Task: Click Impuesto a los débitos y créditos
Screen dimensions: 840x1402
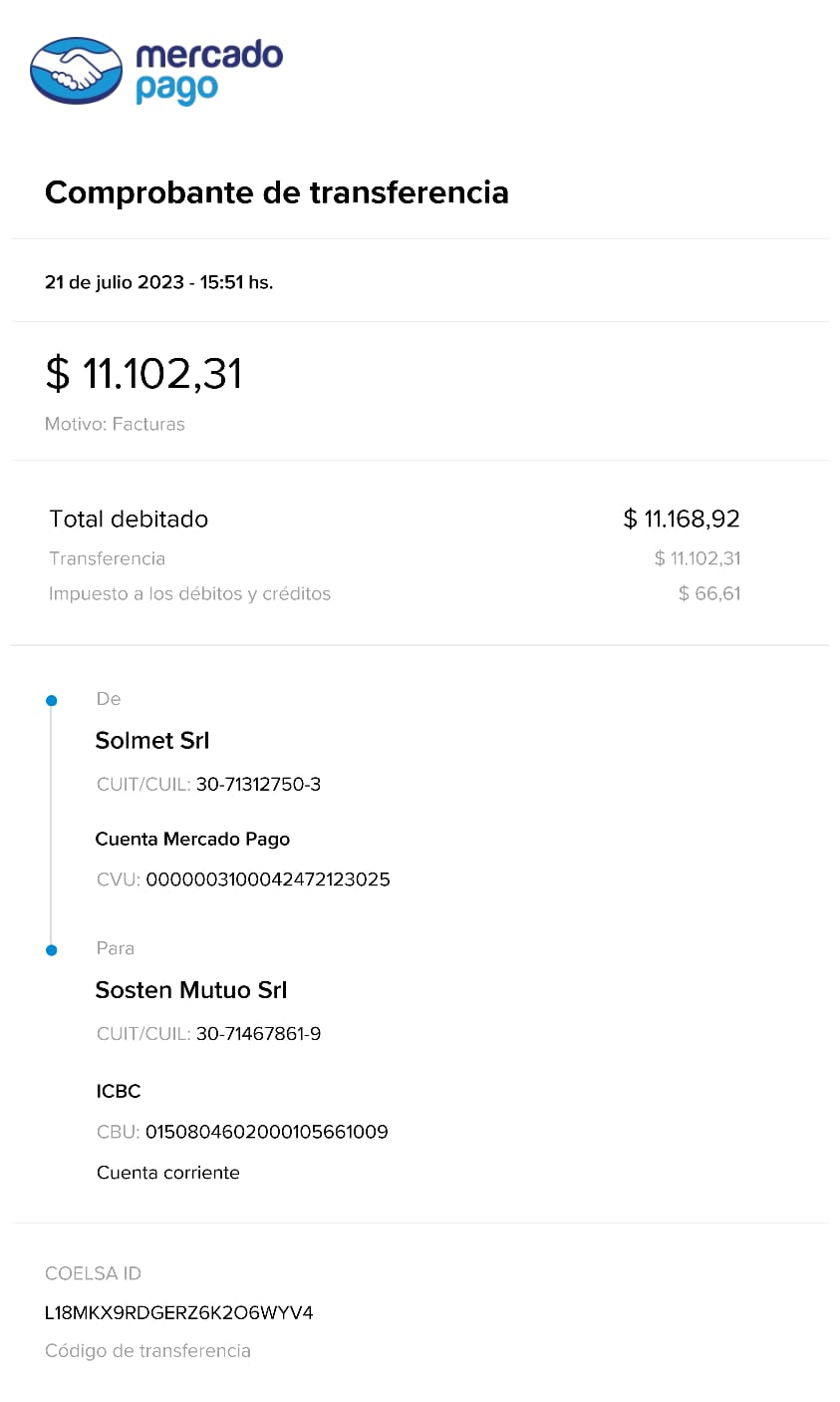Action: coord(189,593)
